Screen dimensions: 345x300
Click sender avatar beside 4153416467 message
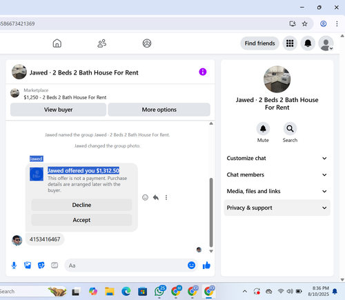point(17,240)
